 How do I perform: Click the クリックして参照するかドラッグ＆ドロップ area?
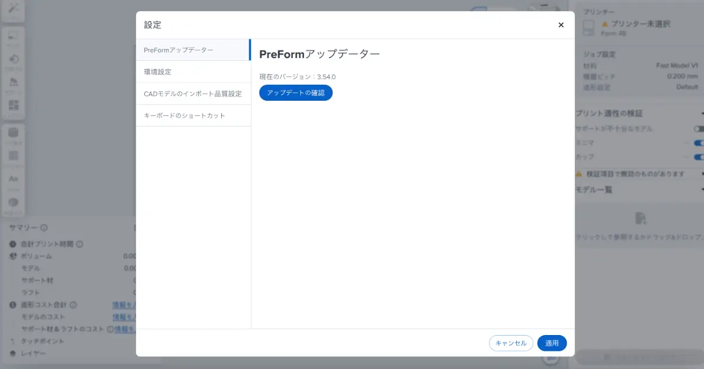[x=639, y=227]
